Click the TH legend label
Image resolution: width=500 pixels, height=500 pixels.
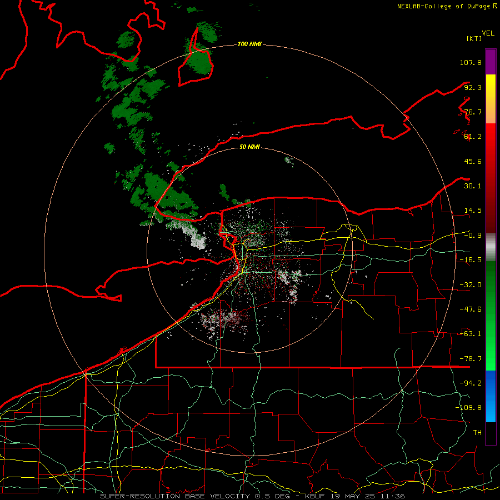point(477,433)
